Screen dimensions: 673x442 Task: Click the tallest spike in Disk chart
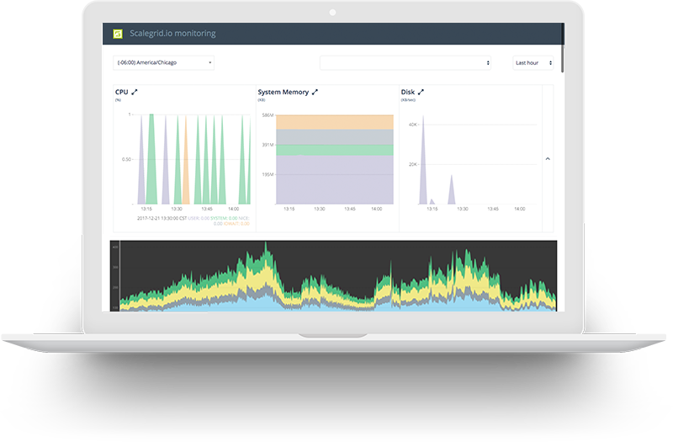click(x=422, y=160)
